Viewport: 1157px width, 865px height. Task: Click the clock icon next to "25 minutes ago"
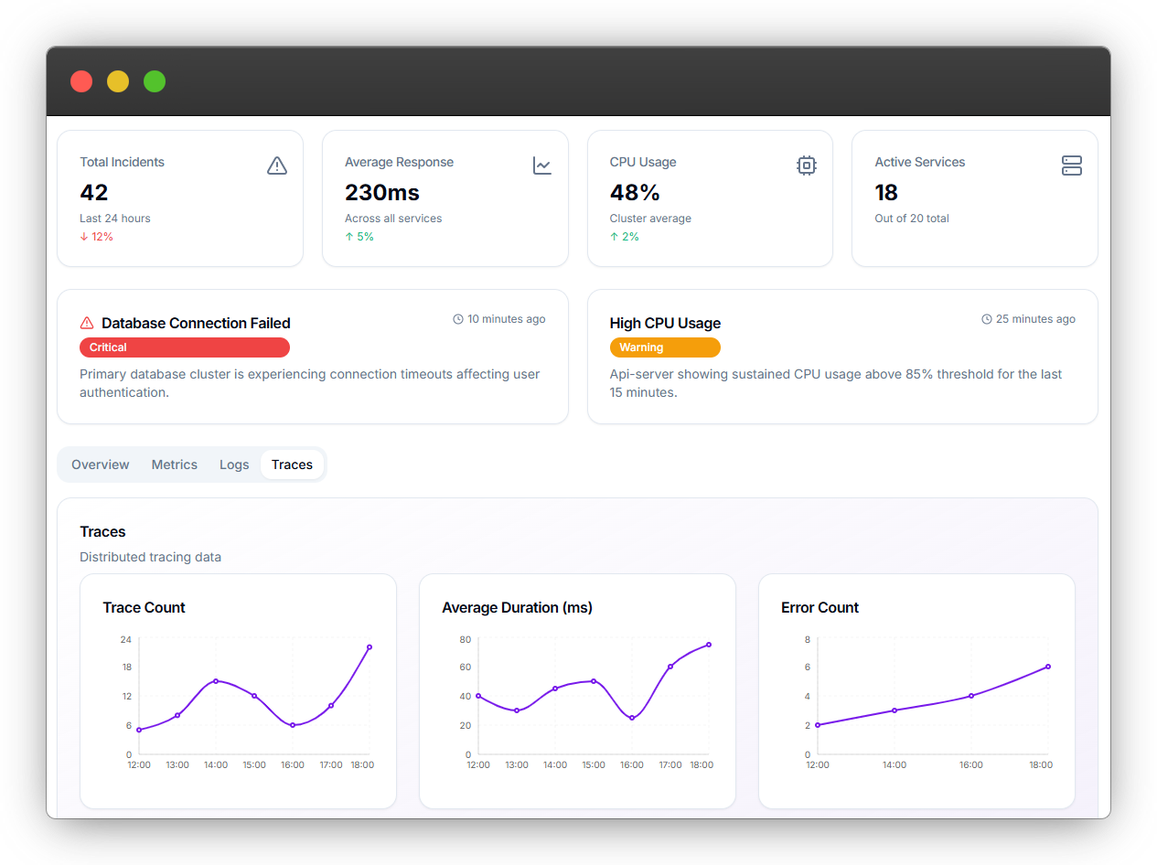click(985, 318)
